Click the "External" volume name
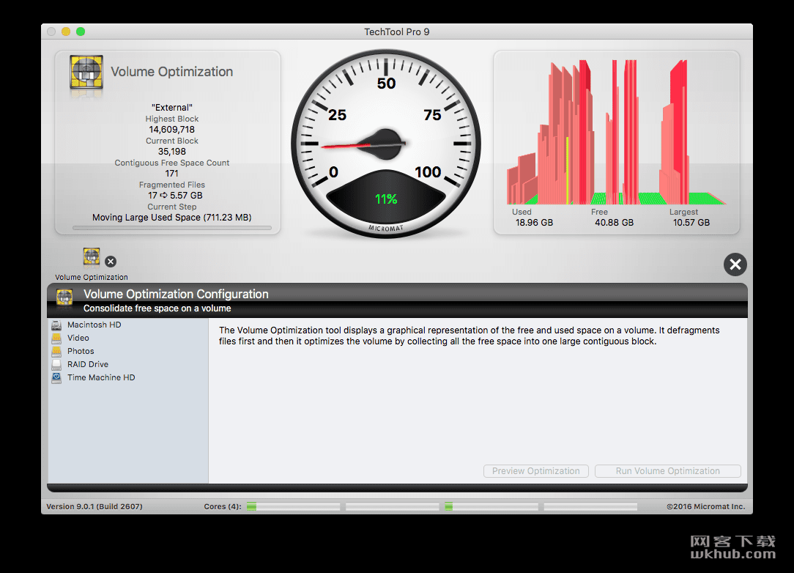 171,108
